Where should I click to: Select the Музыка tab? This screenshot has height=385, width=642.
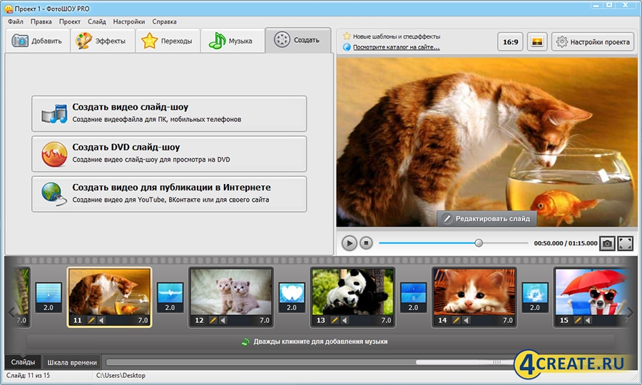click(233, 41)
